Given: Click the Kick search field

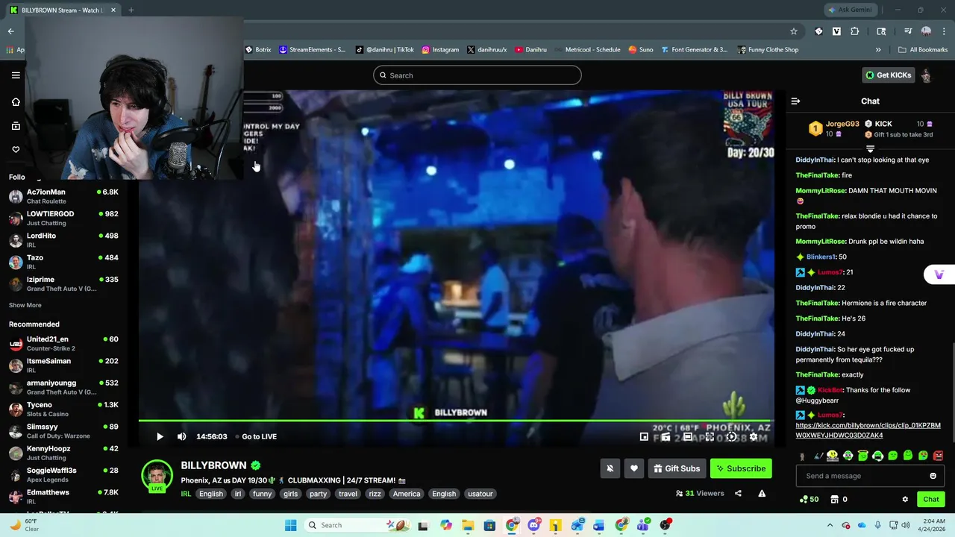Looking at the screenshot, I should [x=477, y=75].
